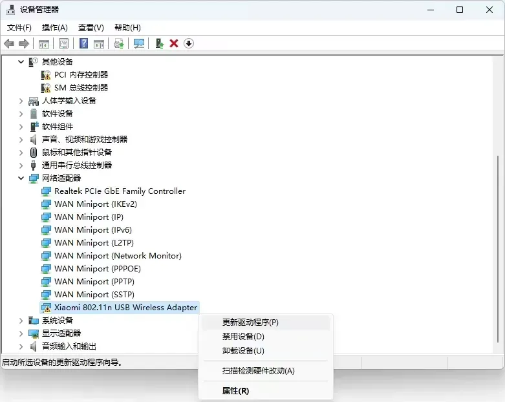Click the vertical scrollbar thumb

(x=498, y=249)
